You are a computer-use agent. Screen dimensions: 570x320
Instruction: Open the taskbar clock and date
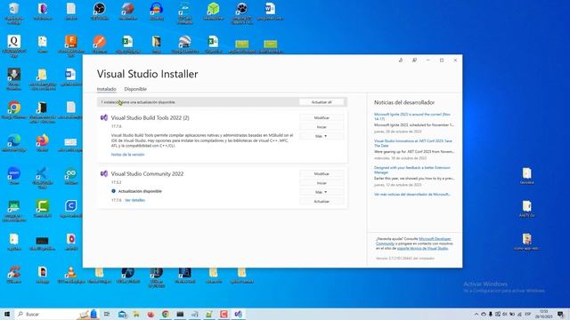point(544,314)
